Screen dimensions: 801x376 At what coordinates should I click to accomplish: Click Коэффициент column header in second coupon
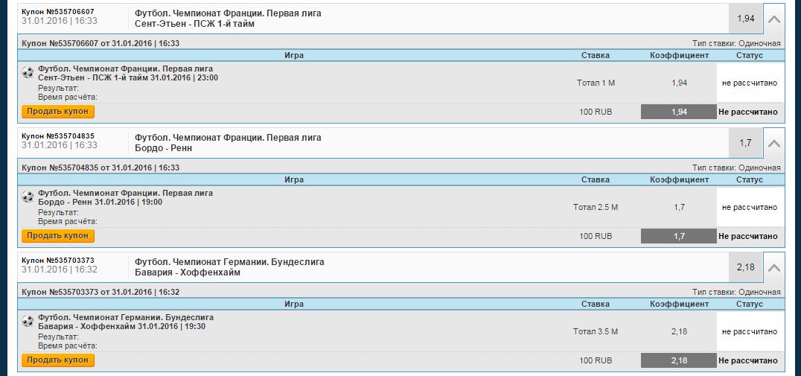tap(680, 180)
